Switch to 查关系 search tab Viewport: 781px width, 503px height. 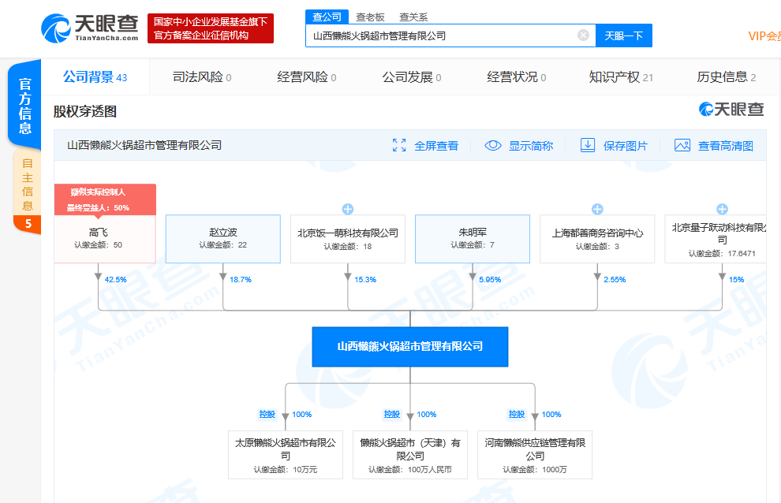coord(413,17)
